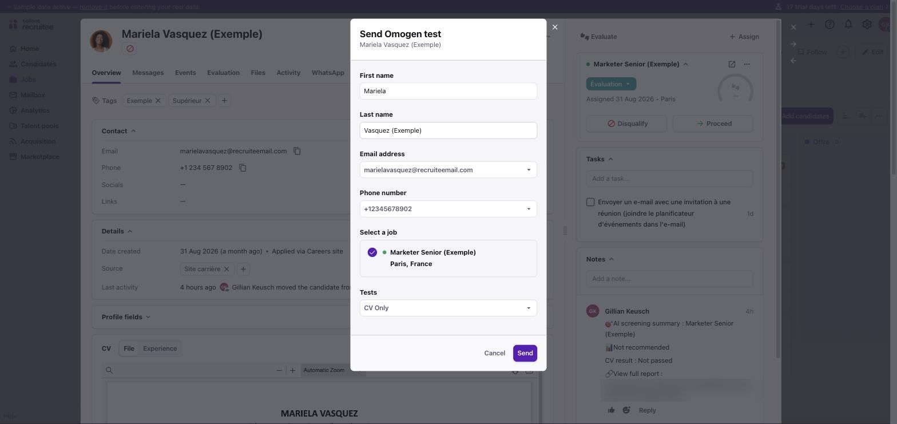Open more options for Marketer Senior job

pyautogui.click(x=747, y=64)
